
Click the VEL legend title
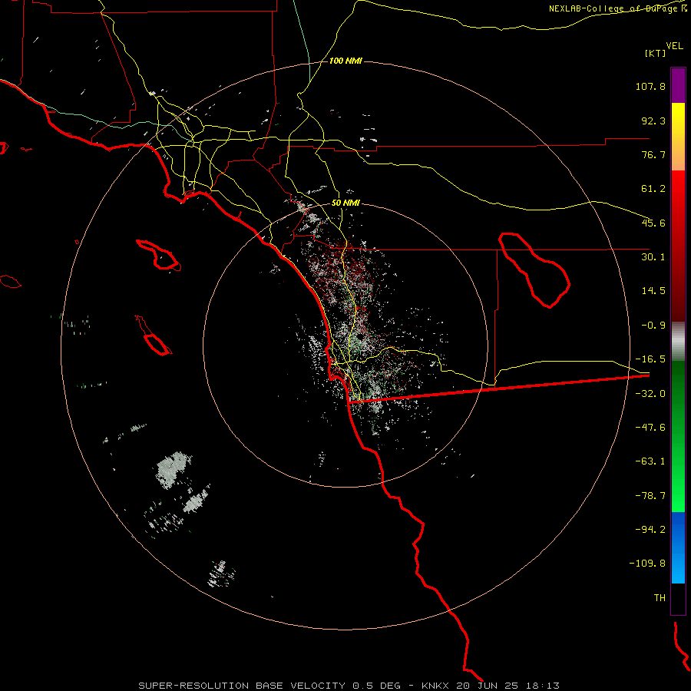coord(674,45)
